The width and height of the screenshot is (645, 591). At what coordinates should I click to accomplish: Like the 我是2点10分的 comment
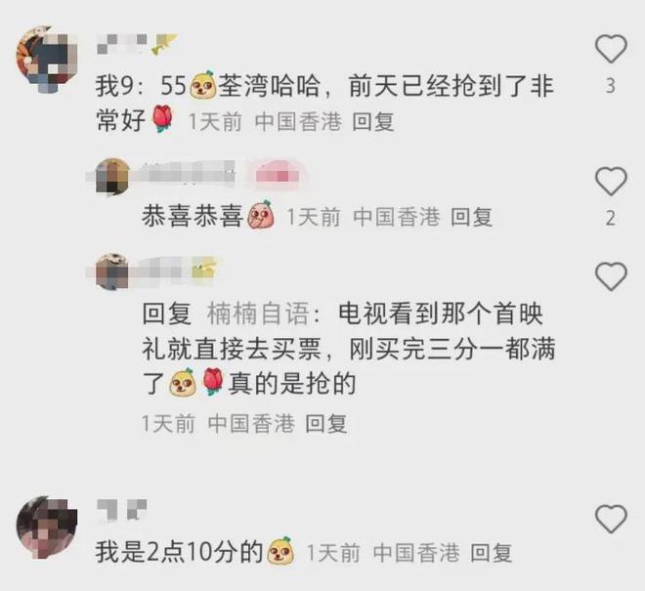(611, 518)
